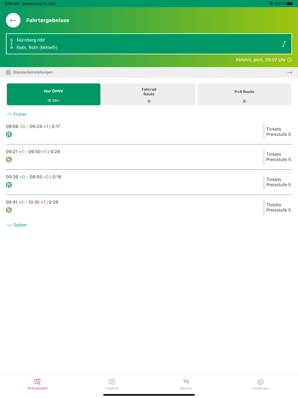This screenshot has width=298, height=398.
Task: Check battery status icon
Action: [x=289, y=3]
